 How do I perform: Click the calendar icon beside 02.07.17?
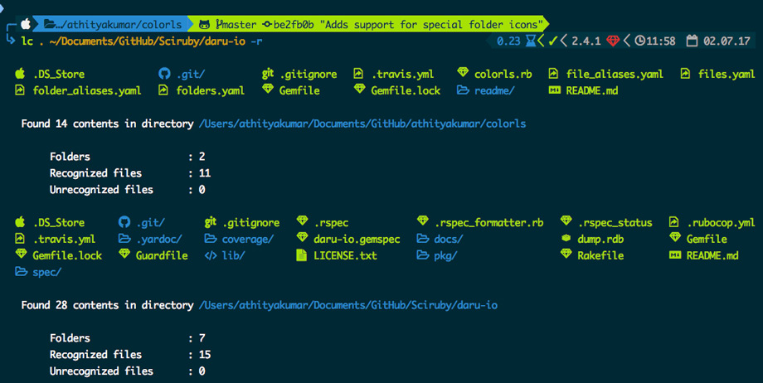pyautogui.click(x=692, y=41)
